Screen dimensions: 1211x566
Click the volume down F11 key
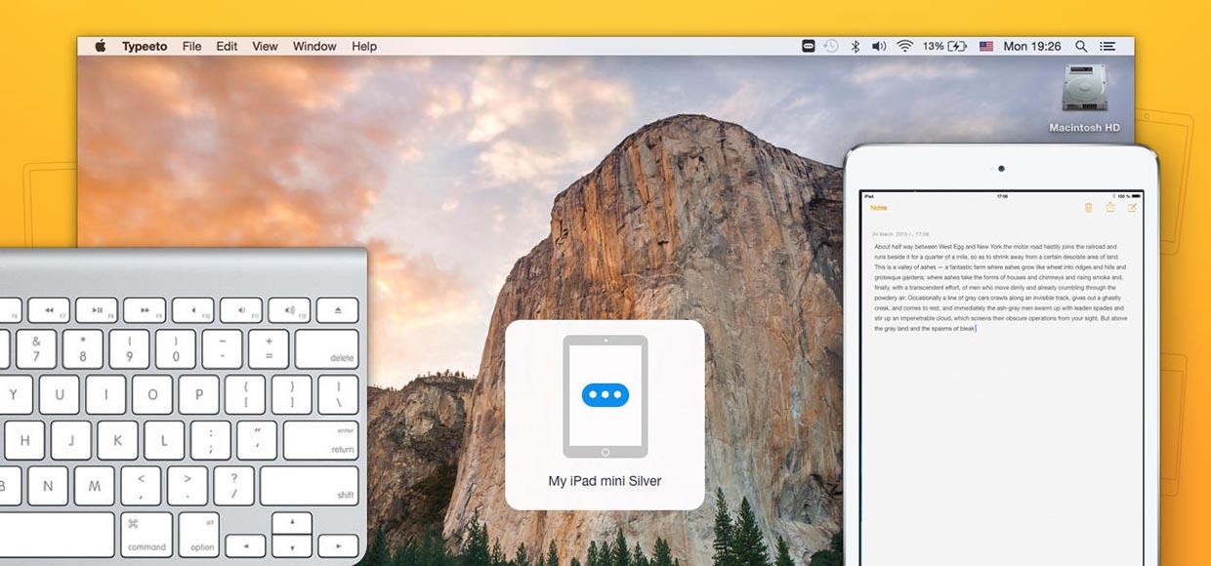coord(240,310)
